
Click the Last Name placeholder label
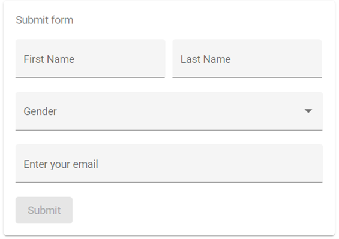coord(206,59)
